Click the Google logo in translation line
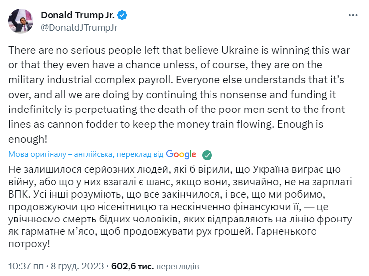The image size is (369, 276). click(181, 154)
